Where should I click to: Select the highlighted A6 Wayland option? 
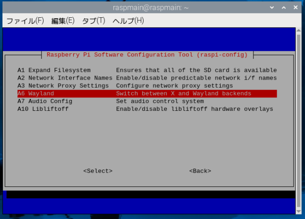147,93
